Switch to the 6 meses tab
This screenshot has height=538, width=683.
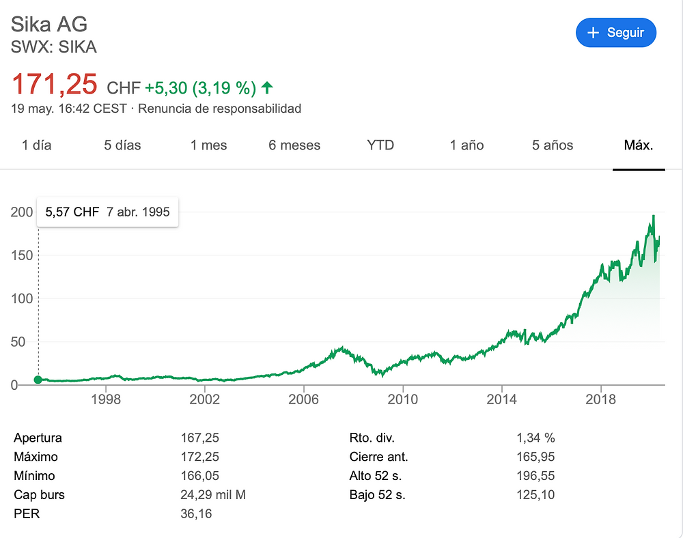(x=294, y=145)
